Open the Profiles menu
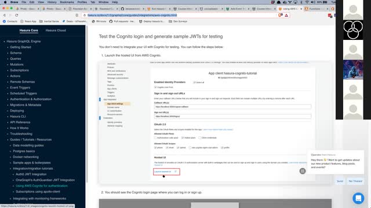This screenshot has height=208, width=371. 82,2
